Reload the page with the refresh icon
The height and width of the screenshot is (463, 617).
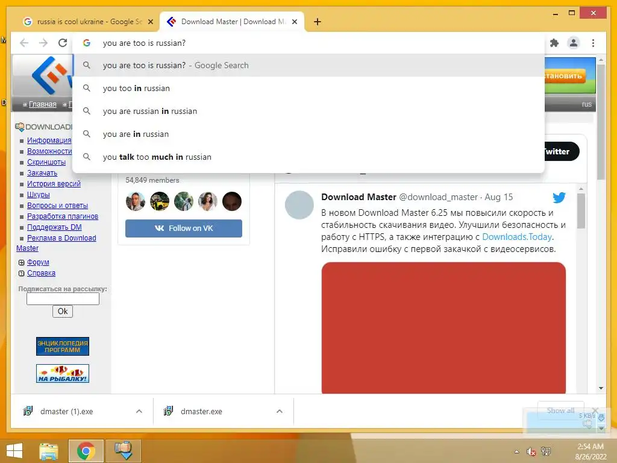pos(63,43)
